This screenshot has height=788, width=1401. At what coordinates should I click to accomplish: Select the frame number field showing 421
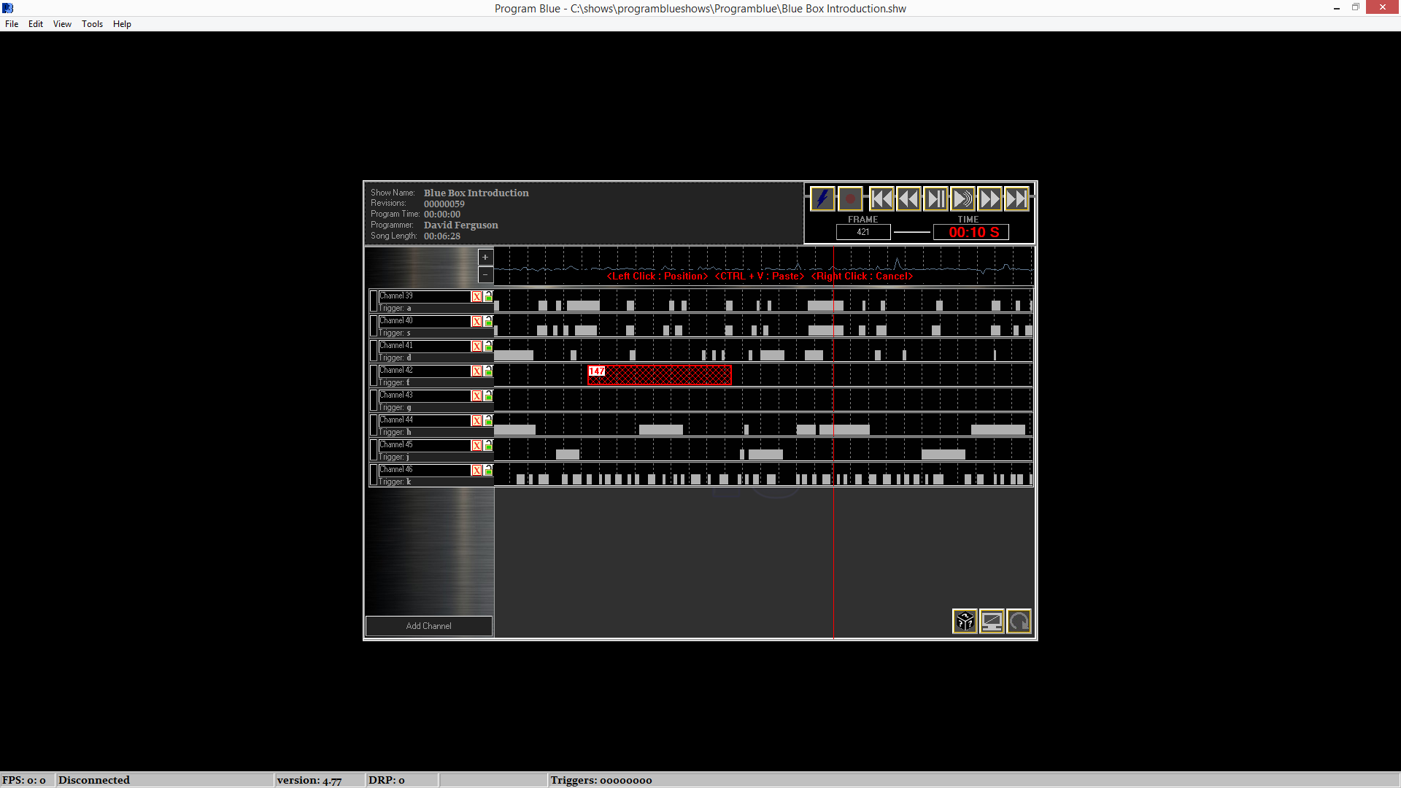click(862, 232)
